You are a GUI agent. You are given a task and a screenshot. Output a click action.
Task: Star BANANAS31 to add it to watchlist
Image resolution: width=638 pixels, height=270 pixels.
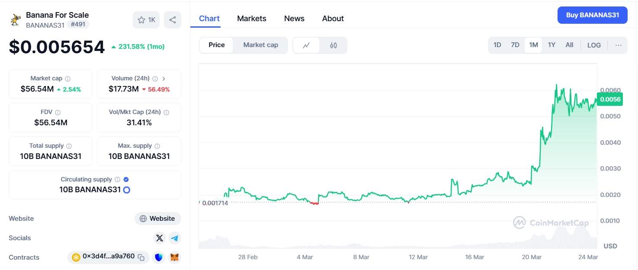141,19
